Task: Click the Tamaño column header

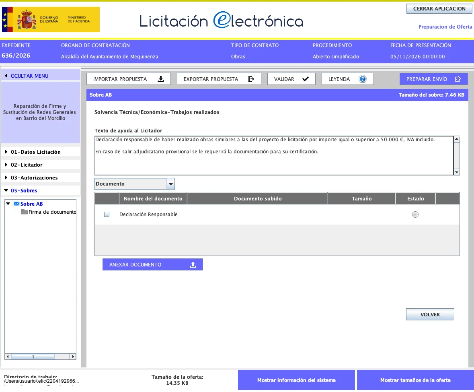Action: click(x=361, y=198)
